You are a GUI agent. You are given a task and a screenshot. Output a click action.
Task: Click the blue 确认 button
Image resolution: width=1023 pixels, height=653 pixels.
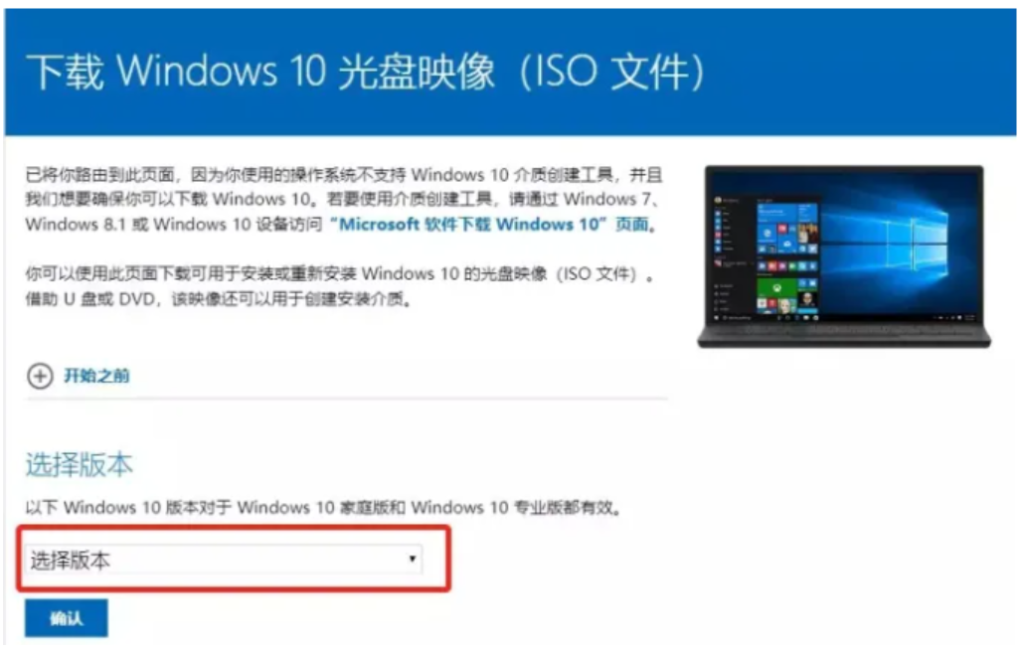tap(67, 619)
